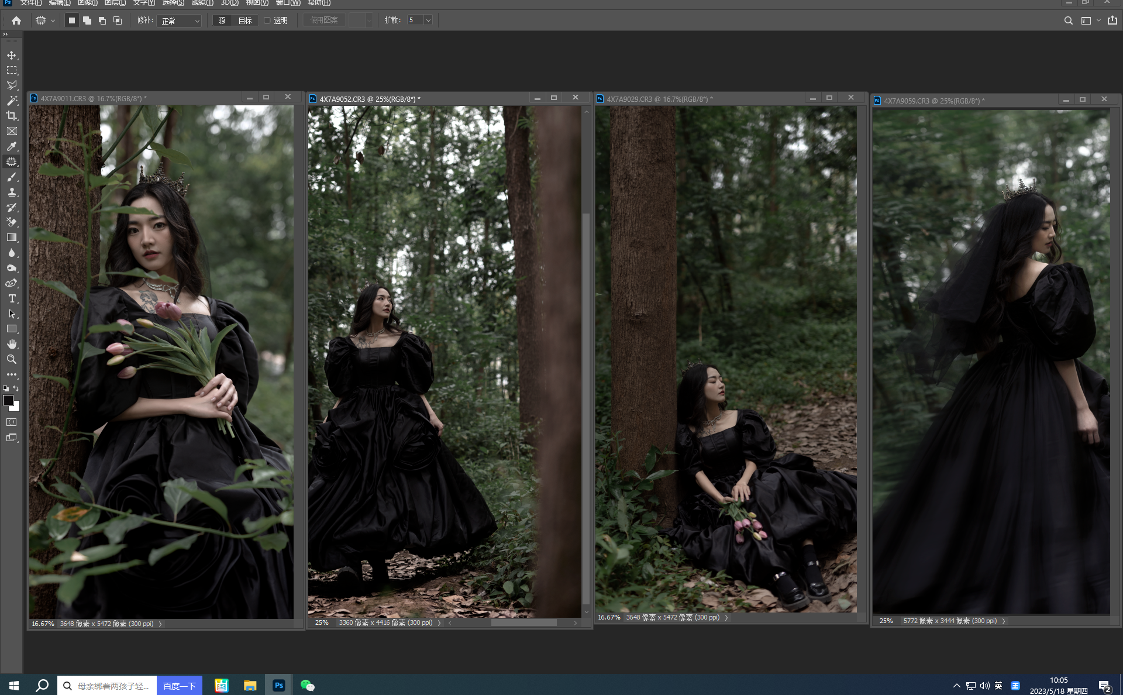The height and width of the screenshot is (695, 1123).
Task: Select the Rectangular Marquee tool
Action: pyautogui.click(x=12, y=70)
